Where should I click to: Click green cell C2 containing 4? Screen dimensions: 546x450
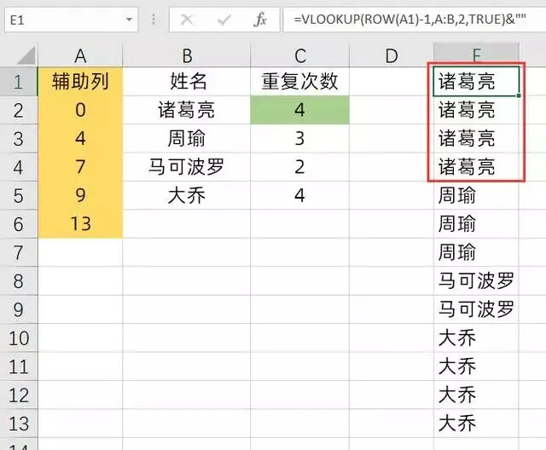tap(299, 110)
